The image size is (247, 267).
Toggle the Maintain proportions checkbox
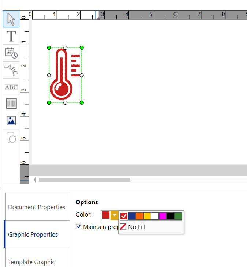click(78, 227)
